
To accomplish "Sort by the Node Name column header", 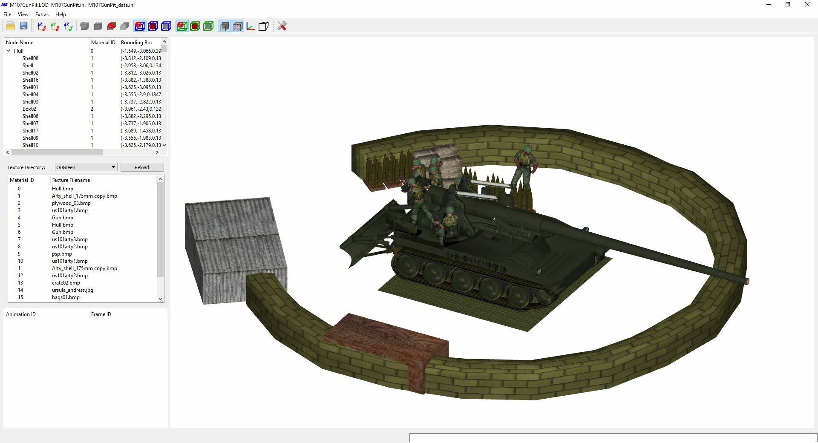I will [x=46, y=43].
